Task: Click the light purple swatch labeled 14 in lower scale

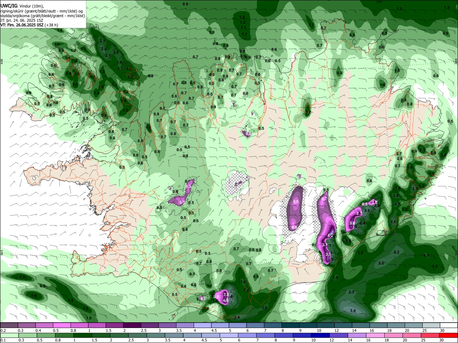Action: 357,335
